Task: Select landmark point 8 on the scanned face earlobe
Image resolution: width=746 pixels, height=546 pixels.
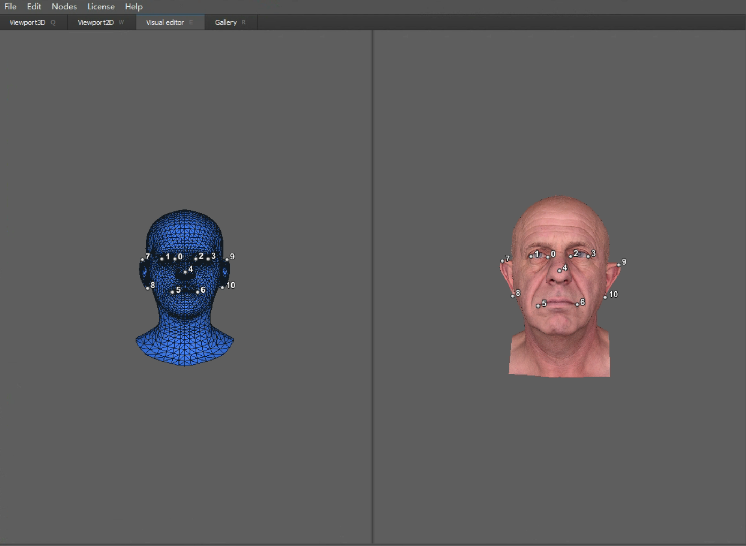Action: 512,296
